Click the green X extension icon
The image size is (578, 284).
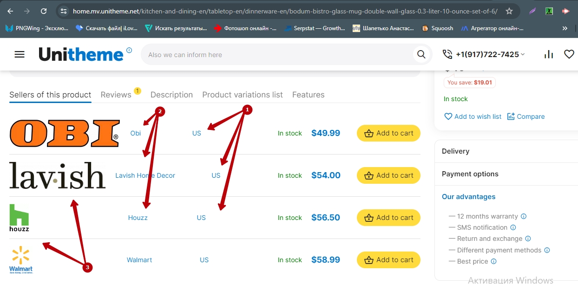pos(549,11)
